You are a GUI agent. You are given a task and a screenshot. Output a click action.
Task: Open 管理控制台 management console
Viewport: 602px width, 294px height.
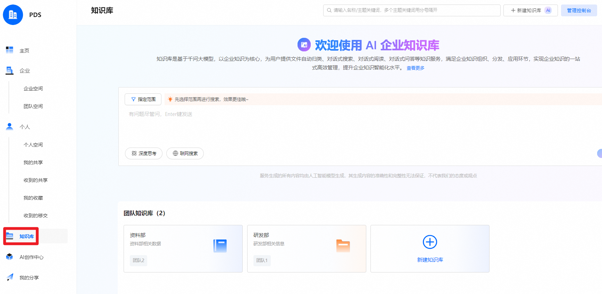click(579, 10)
